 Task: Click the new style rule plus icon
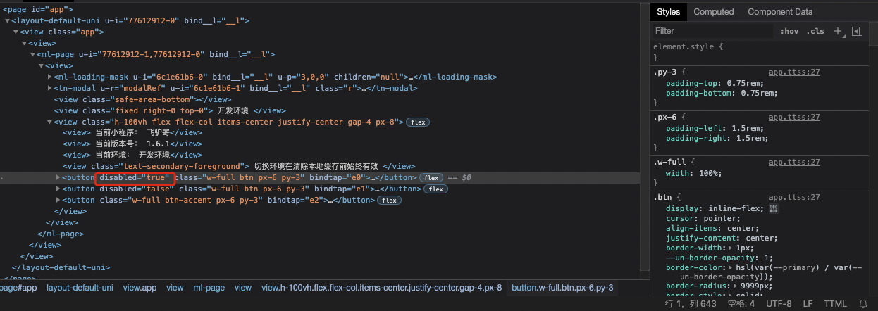click(838, 31)
